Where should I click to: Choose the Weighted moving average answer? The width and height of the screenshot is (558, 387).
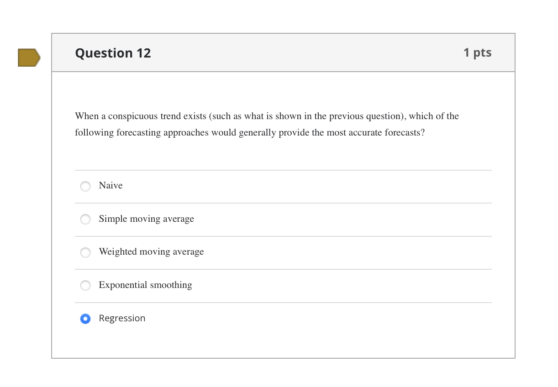(x=85, y=252)
